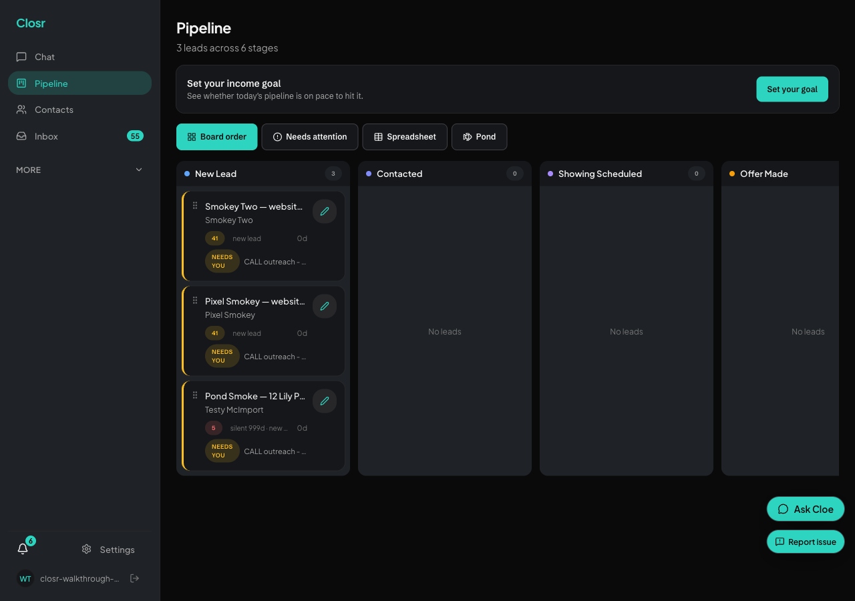Click the Testy McImport contact name
855x601 pixels.
click(234, 410)
